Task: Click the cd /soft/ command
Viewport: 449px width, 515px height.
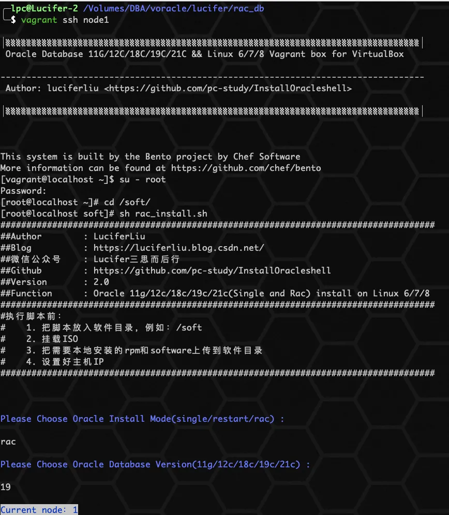Action: (127, 202)
